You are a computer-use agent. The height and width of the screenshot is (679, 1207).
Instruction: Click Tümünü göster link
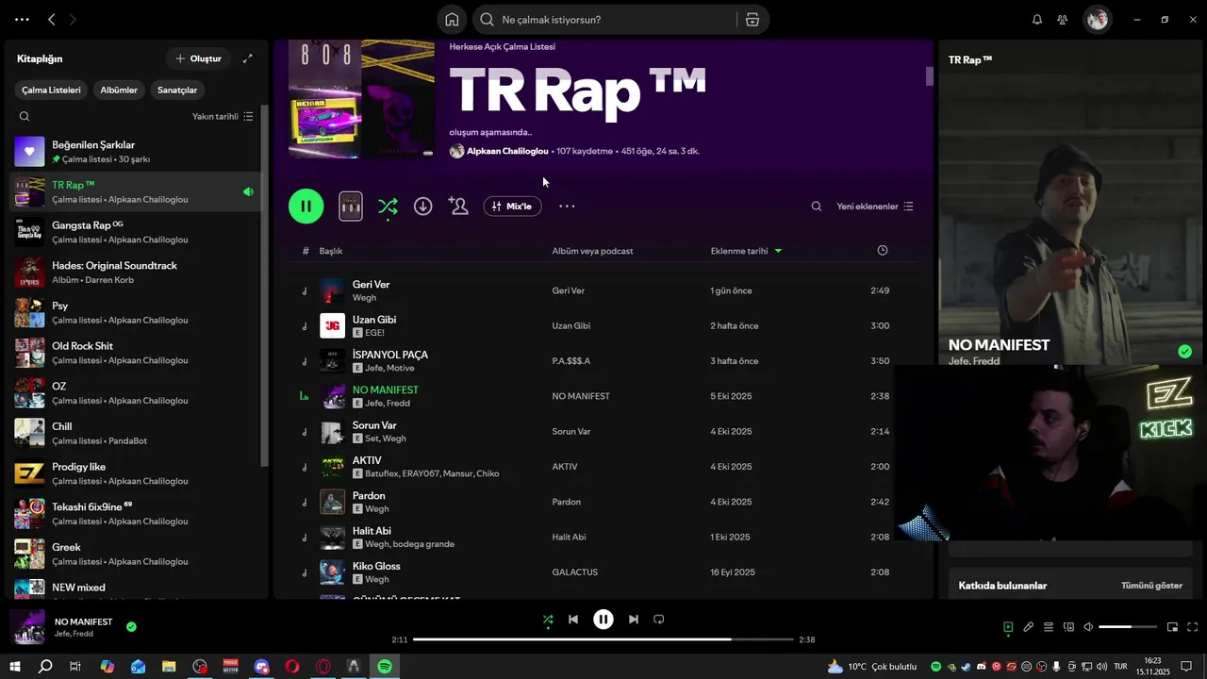tap(1151, 586)
